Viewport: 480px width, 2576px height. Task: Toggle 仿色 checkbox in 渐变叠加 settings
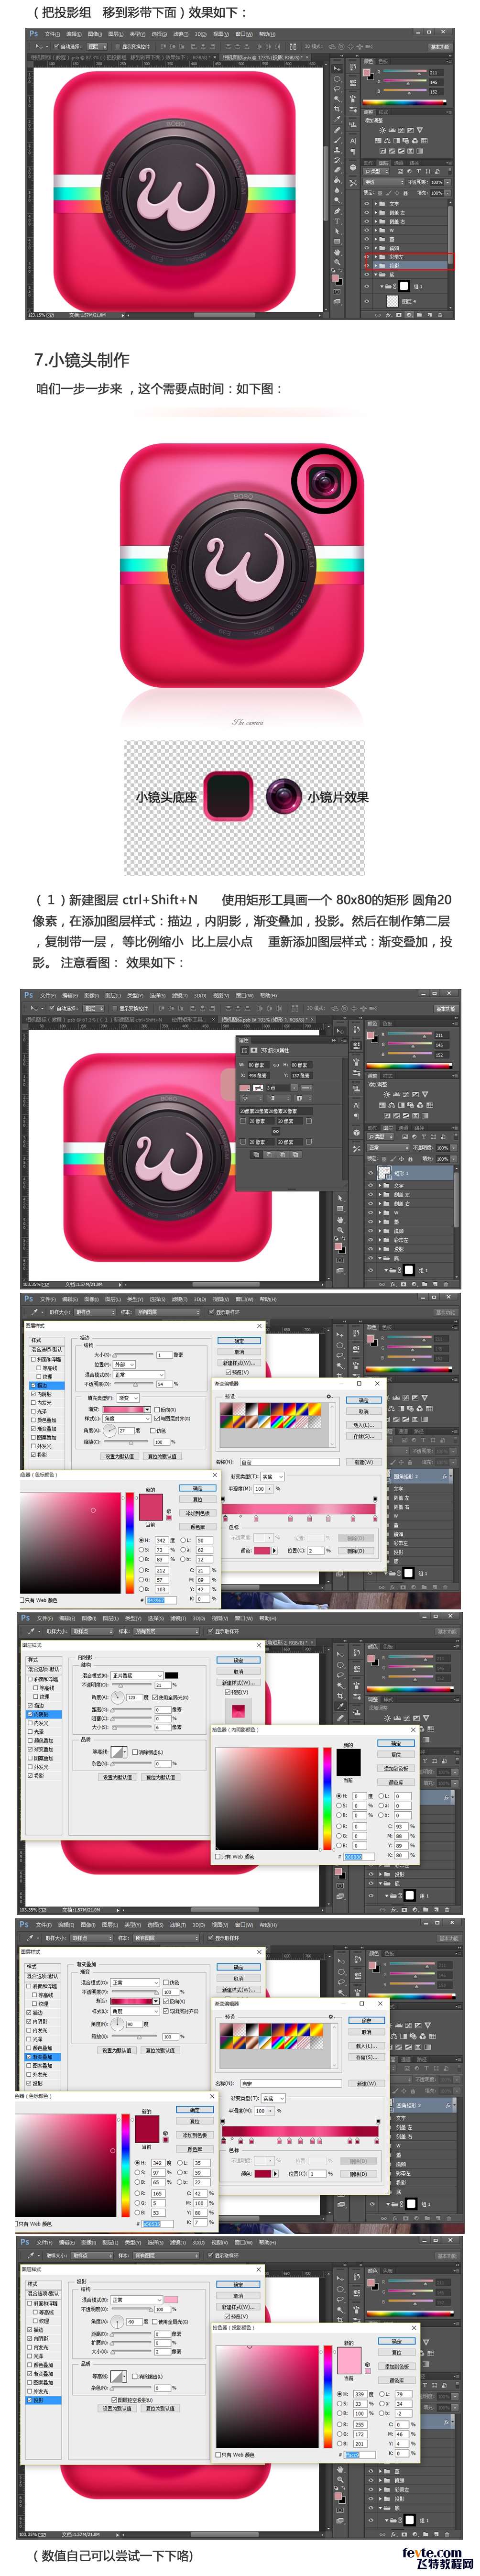166,1982
